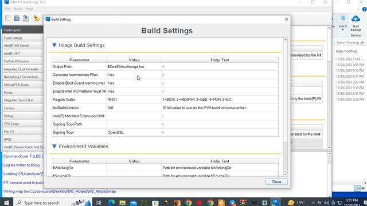Open the Build menu
Screen dimensions: 367x206
[18, 9]
